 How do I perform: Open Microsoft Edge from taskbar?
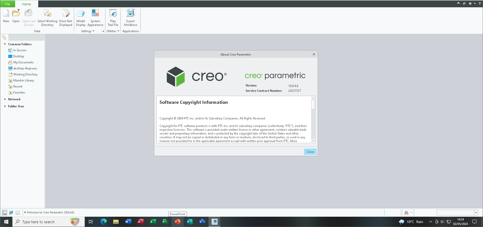click(x=104, y=222)
